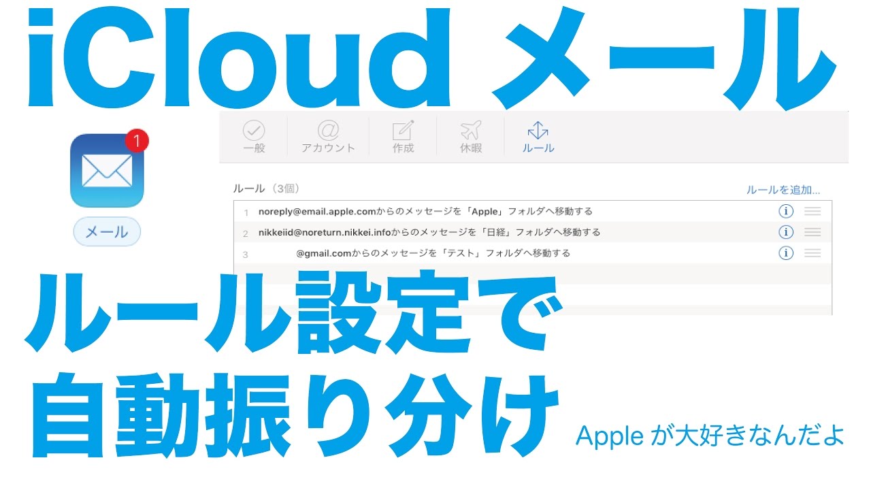The height and width of the screenshot is (490, 871).
Task: Select the rule text moving mail to「Apple」folder
Action: coord(425,212)
